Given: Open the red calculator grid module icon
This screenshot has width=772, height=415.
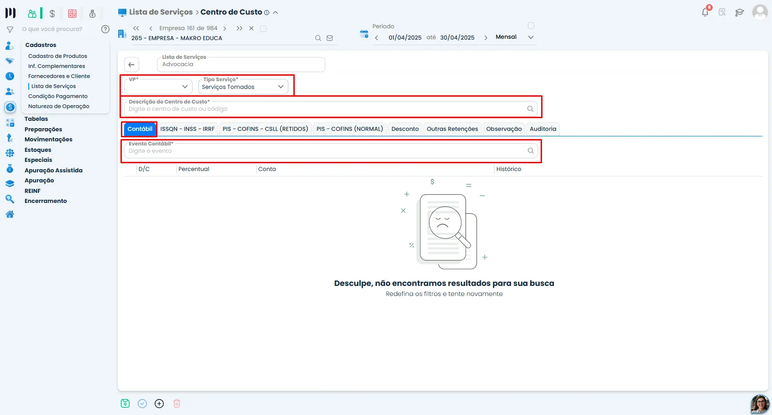Looking at the screenshot, I should pyautogui.click(x=72, y=14).
